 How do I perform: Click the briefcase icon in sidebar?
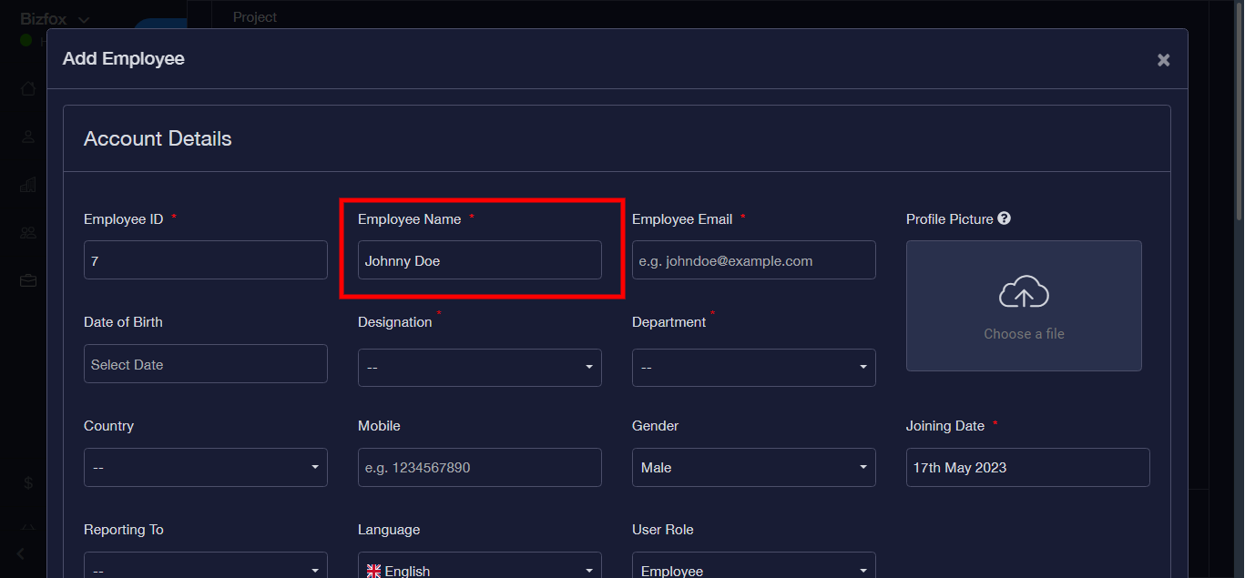(28, 280)
